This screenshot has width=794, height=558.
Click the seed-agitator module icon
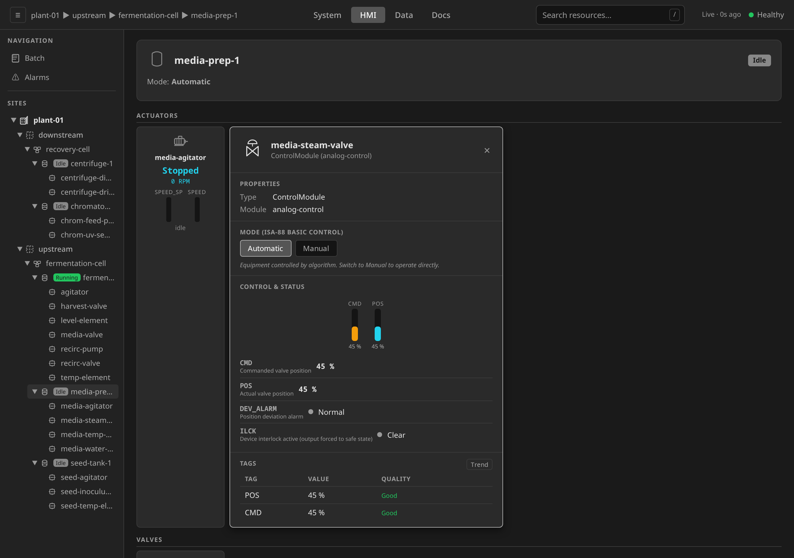tap(52, 477)
